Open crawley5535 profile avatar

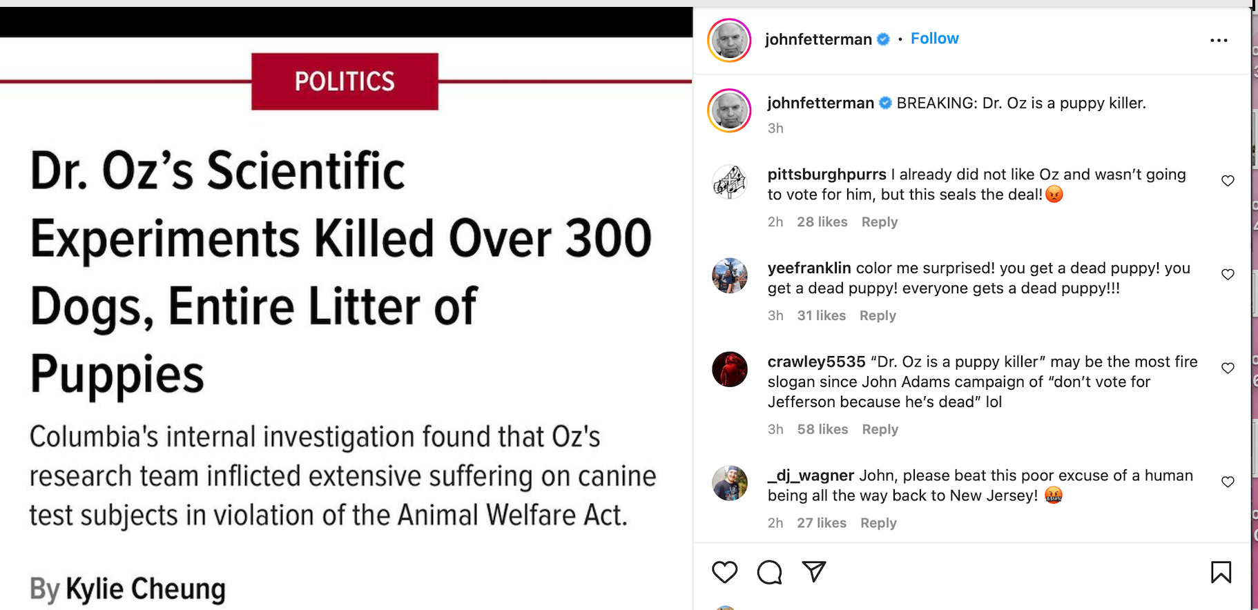click(x=730, y=369)
